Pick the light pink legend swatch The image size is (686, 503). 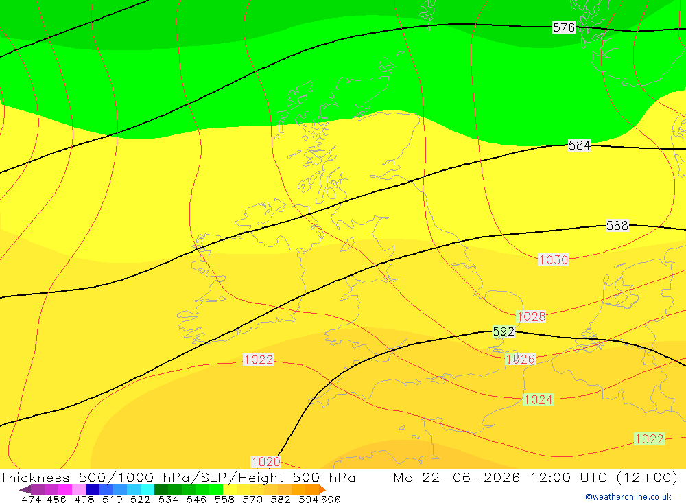click(x=79, y=489)
